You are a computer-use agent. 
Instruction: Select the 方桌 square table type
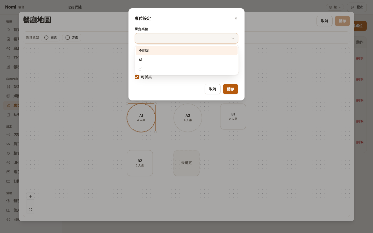click(72, 38)
